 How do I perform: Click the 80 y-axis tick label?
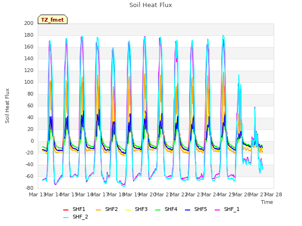click(x=30, y=94)
